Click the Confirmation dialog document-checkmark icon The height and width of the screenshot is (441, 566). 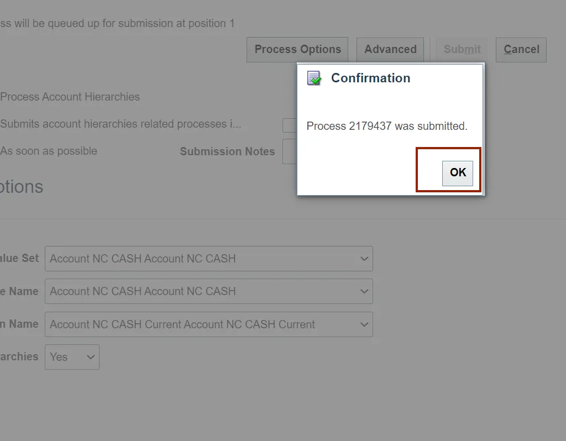point(314,78)
